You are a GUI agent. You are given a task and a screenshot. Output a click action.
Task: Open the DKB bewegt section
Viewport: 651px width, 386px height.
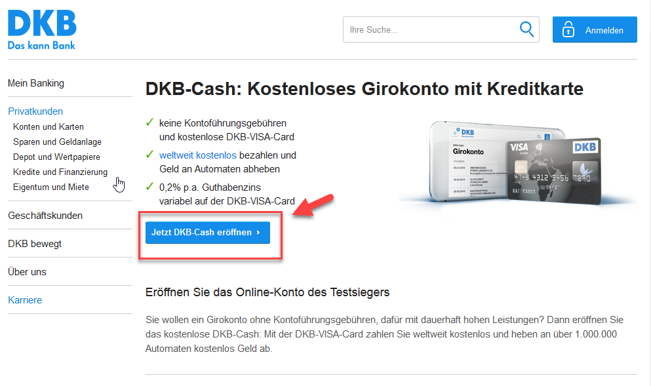click(35, 244)
